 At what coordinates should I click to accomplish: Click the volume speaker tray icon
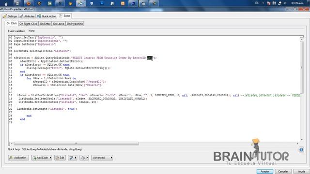[285, 3]
